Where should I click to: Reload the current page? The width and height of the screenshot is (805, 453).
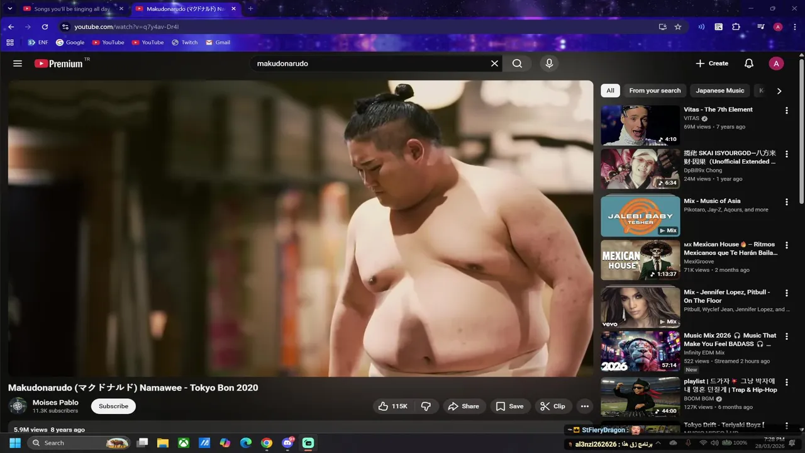pyautogui.click(x=45, y=27)
